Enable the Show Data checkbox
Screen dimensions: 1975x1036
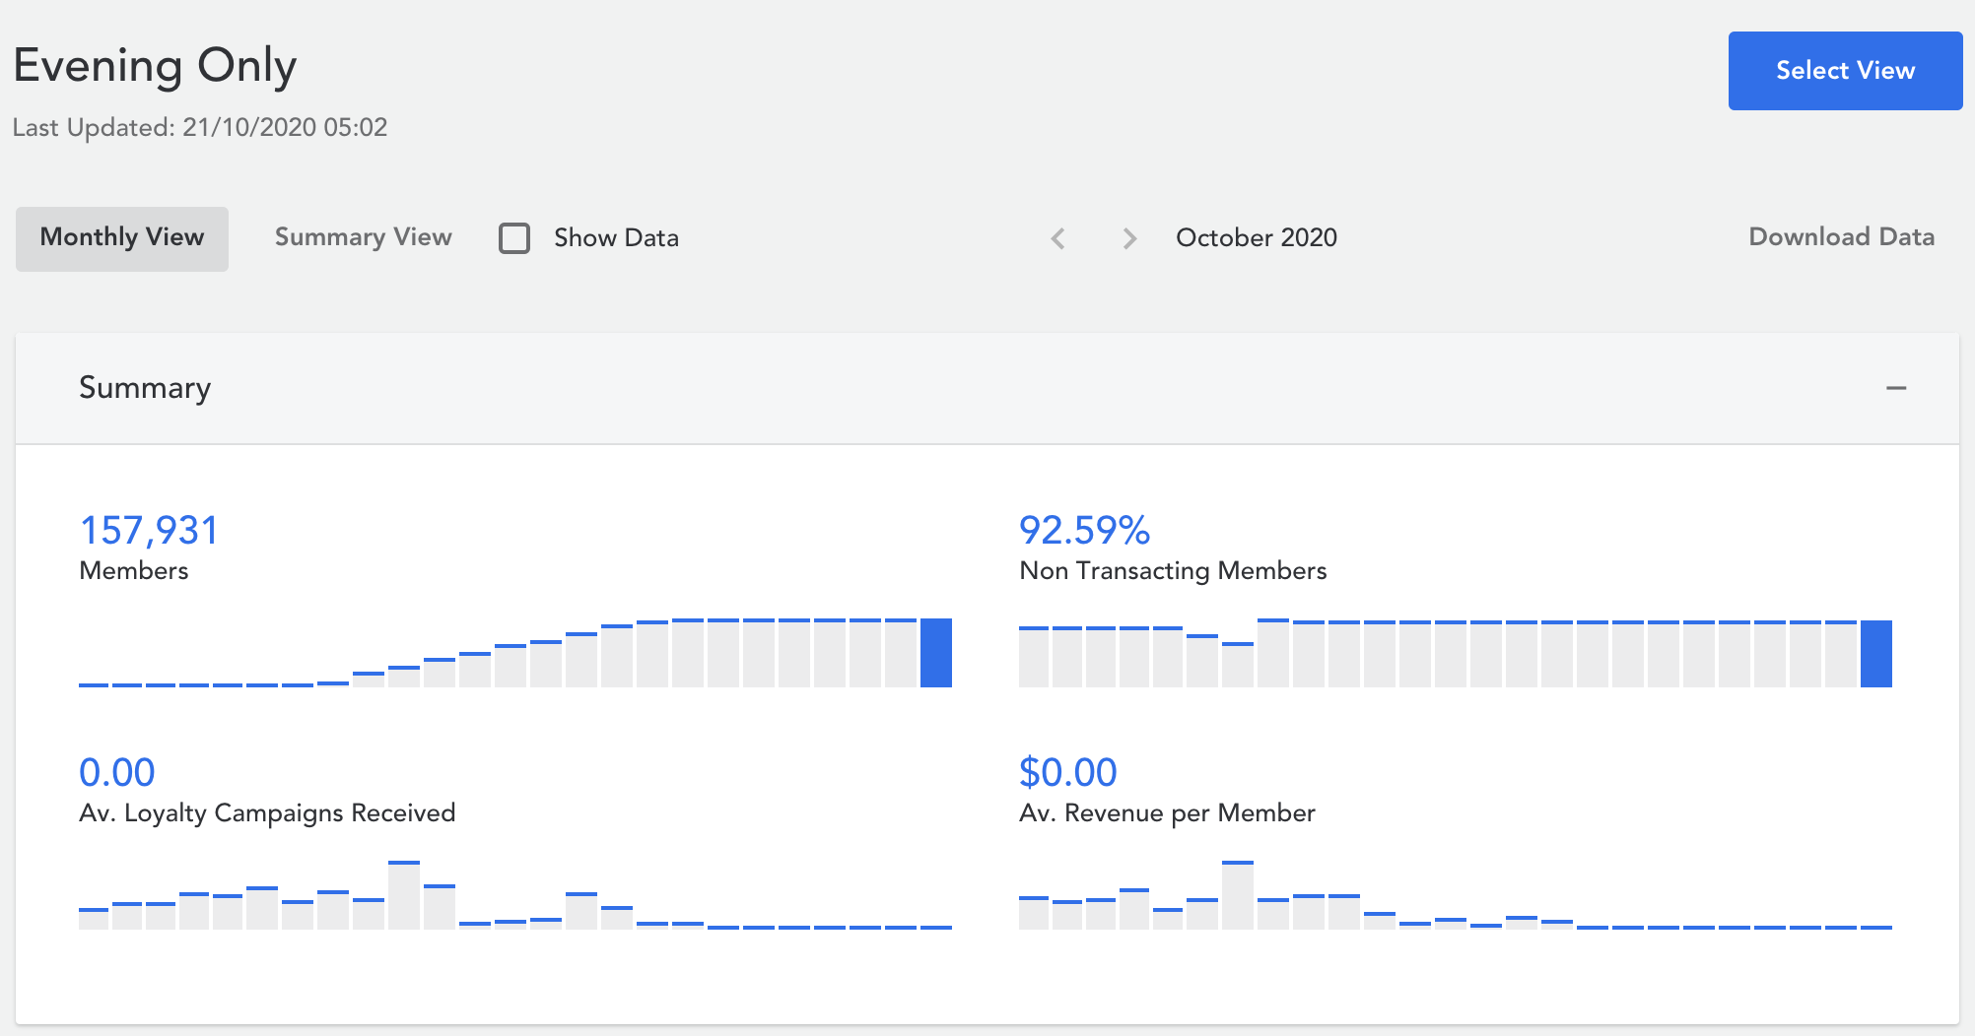[x=514, y=238]
